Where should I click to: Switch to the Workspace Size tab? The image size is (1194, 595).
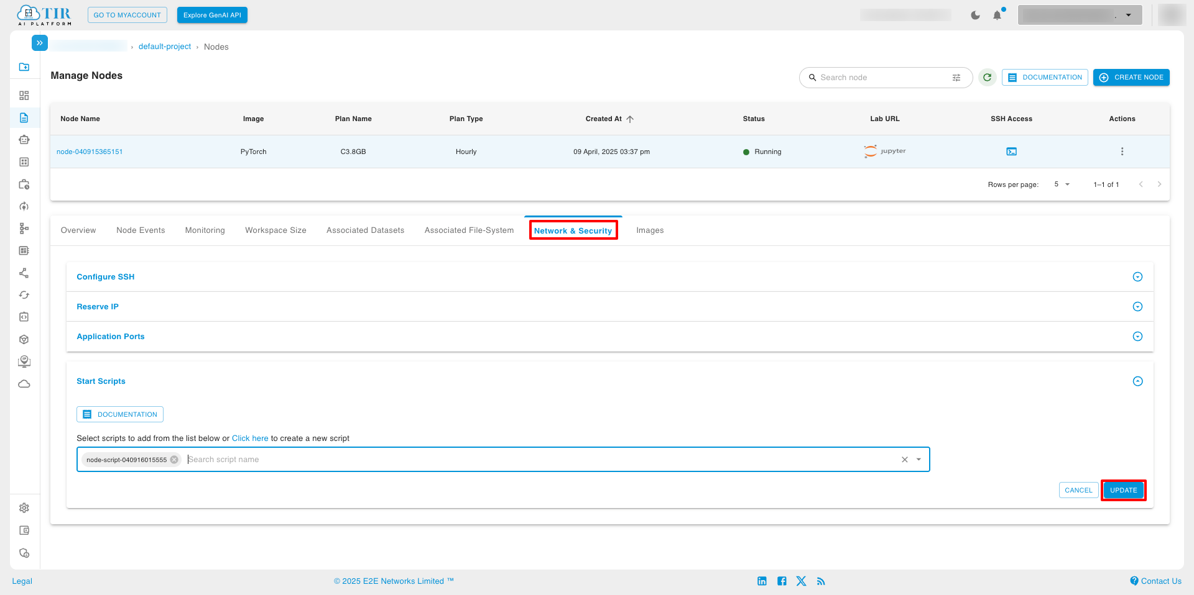pyautogui.click(x=275, y=230)
